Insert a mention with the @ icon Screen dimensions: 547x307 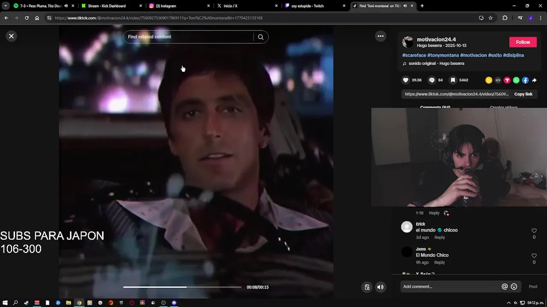coord(504,287)
